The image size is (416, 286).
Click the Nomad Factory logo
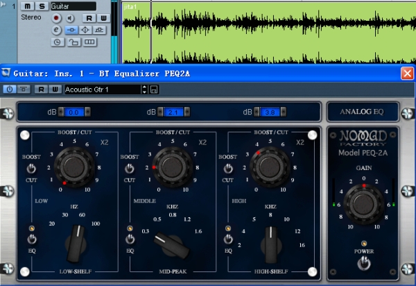pyautogui.click(x=363, y=137)
